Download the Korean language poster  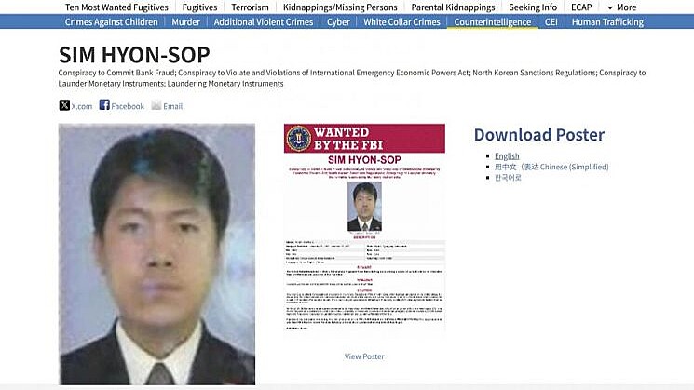point(508,177)
